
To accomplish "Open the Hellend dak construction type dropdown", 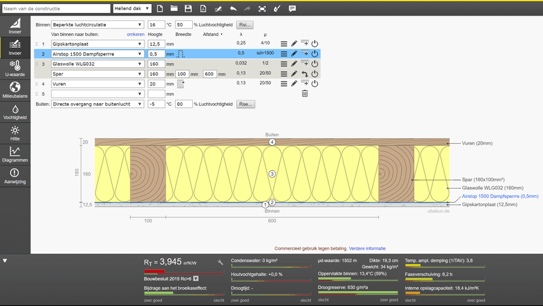I will click(132, 8).
